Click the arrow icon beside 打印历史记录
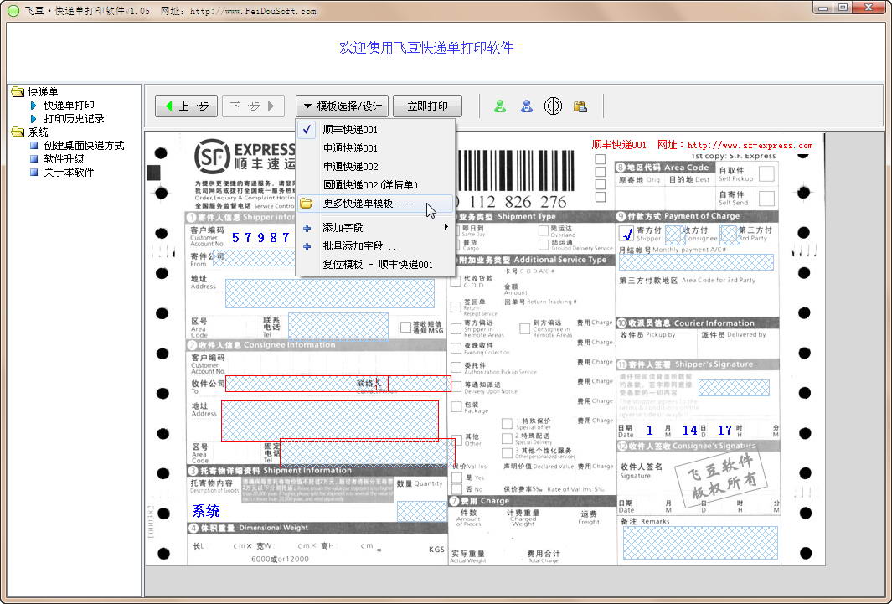The image size is (892, 604). [34, 119]
